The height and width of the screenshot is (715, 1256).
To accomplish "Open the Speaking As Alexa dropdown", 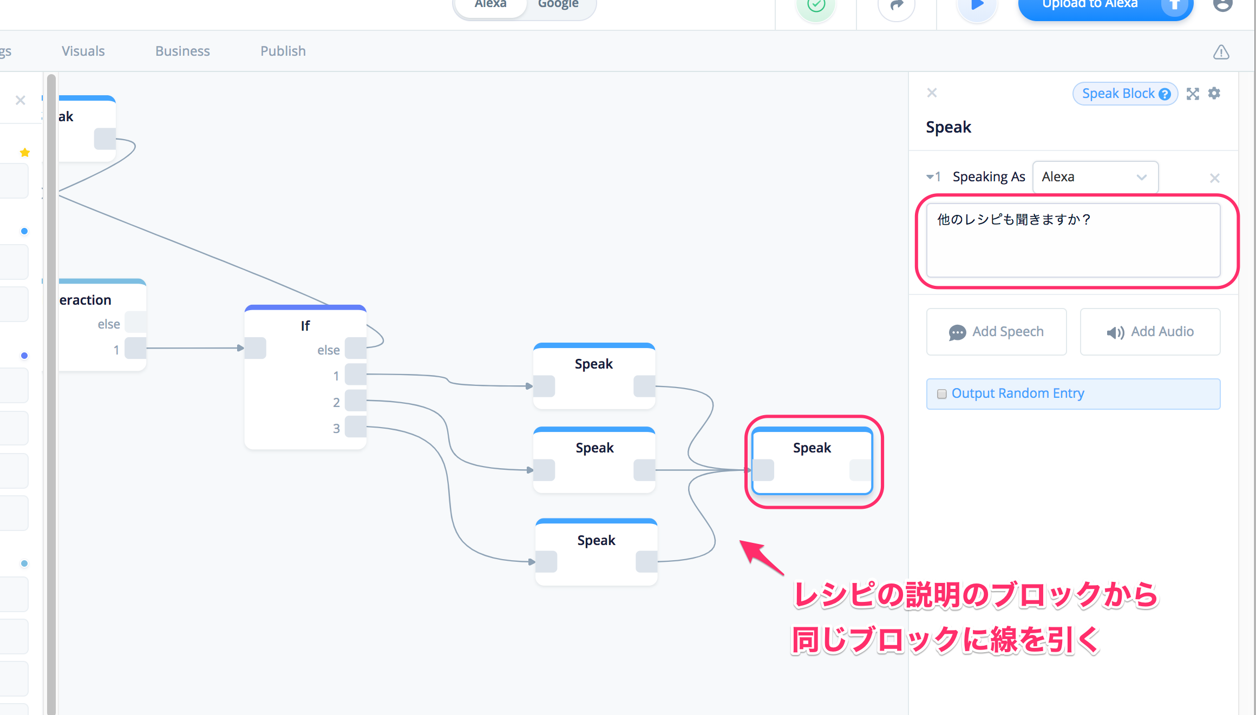I will [x=1095, y=177].
